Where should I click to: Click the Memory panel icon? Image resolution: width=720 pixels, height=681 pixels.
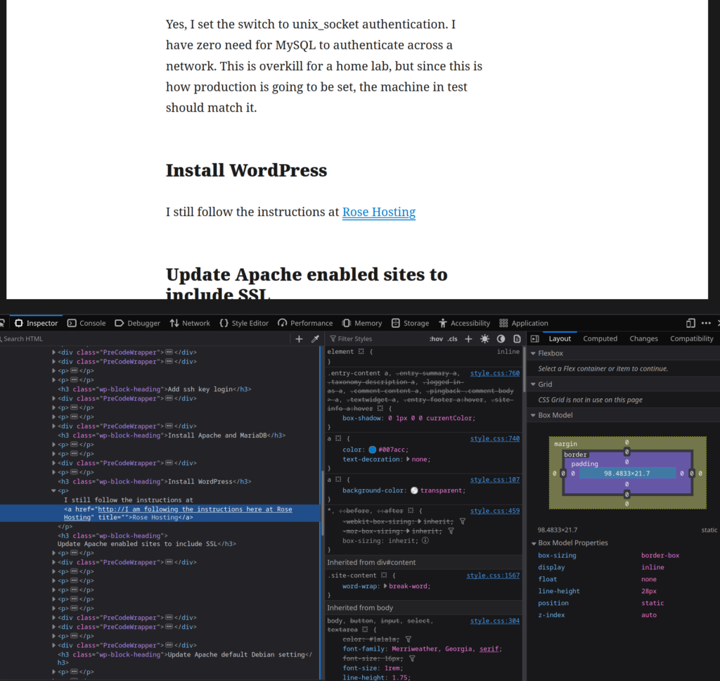tap(347, 323)
